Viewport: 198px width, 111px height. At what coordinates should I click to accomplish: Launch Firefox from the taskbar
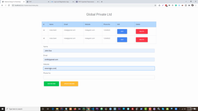pos(75,109)
